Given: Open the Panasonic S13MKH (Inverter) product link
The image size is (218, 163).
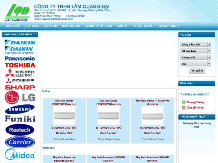Looking at the screenshot, I should 108,159.
